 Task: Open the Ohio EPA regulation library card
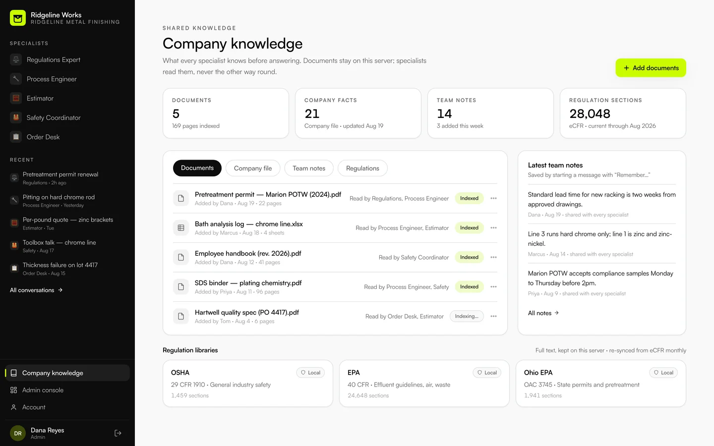(601, 384)
